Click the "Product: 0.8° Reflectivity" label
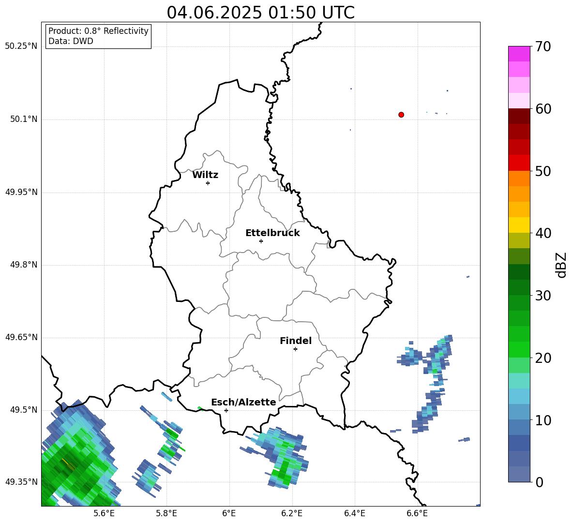The width and height of the screenshot is (573, 523). (98, 30)
